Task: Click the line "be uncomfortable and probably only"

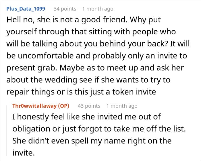Action: tap(97, 56)
